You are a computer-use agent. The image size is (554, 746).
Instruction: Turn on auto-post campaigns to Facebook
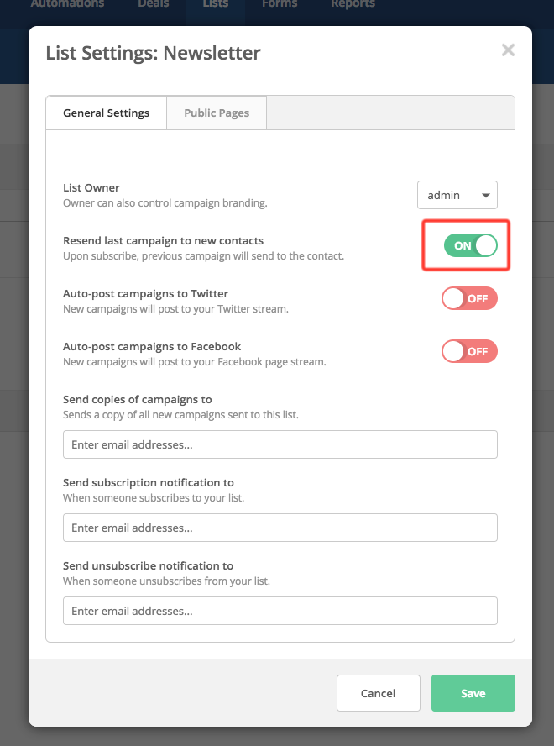[x=470, y=351]
